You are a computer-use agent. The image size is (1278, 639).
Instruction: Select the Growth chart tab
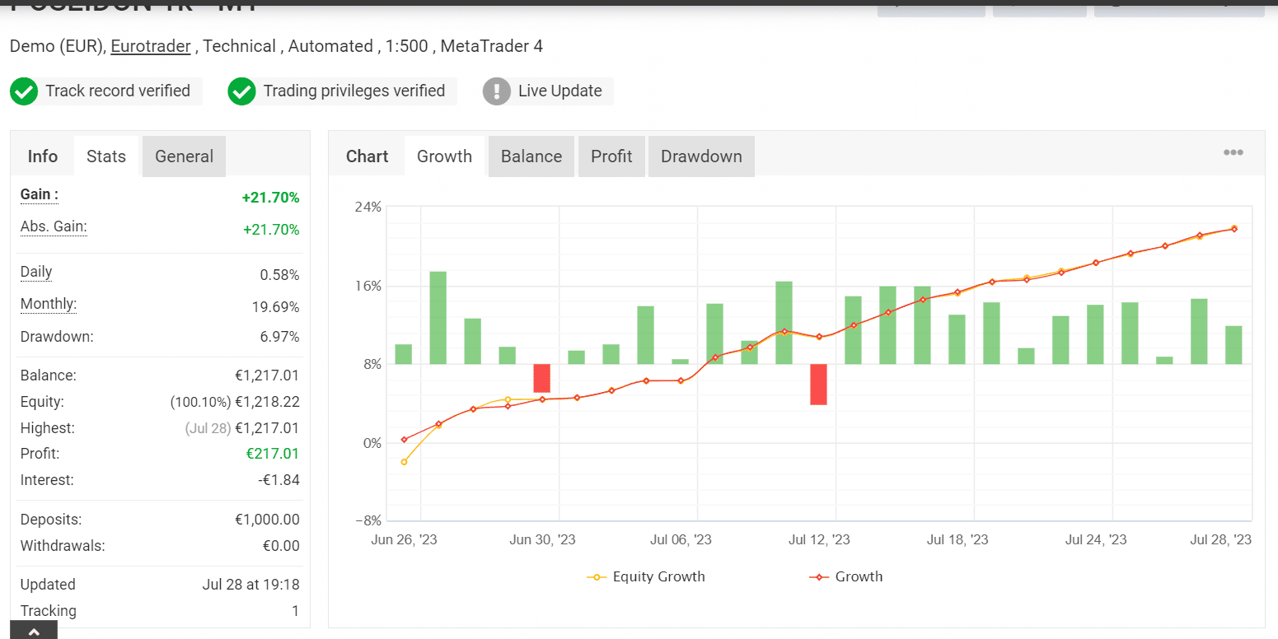(444, 156)
